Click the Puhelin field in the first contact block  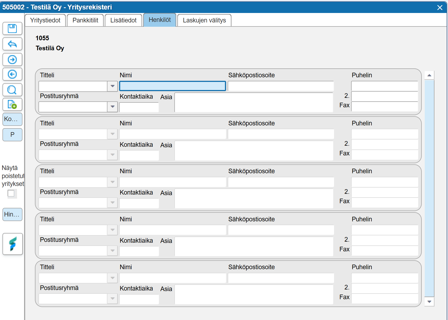click(385, 86)
